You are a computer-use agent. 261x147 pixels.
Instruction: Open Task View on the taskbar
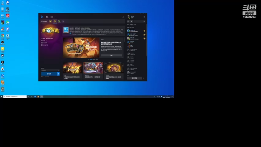31,97
